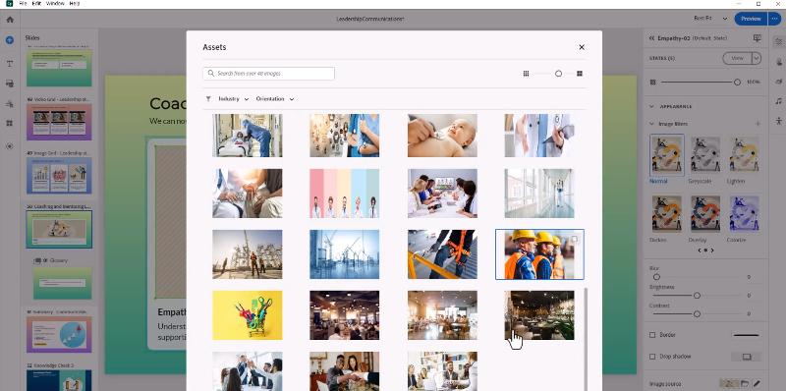The height and width of the screenshot is (391, 786).
Task: Close the Assets dialog
Action: point(582,47)
